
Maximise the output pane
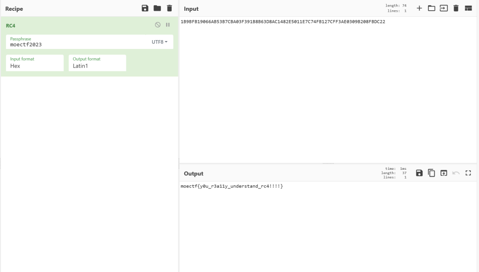[468, 173]
